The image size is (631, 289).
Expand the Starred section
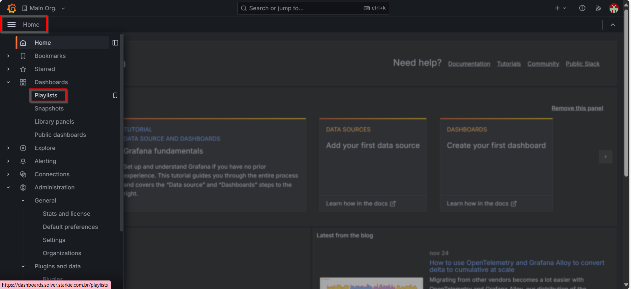[x=8, y=69]
